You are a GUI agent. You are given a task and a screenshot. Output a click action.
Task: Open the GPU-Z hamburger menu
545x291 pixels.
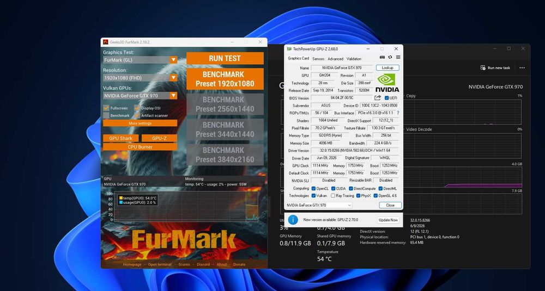(x=398, y=57)
